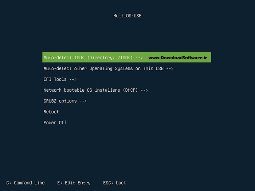Click the E: Edit Entry hint
This screenshot has height=191, width=255.
coord(74,183)
